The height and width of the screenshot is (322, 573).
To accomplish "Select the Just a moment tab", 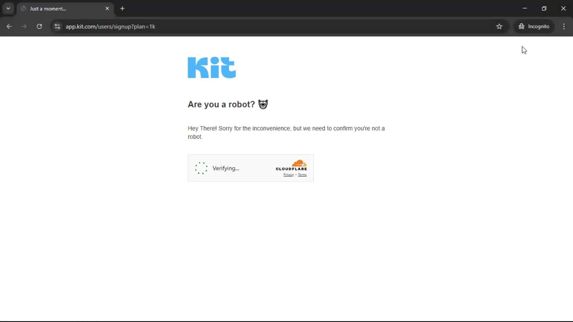I will 60,9.
